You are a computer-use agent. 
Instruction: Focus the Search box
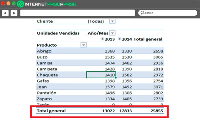click(x=167, y=13)
